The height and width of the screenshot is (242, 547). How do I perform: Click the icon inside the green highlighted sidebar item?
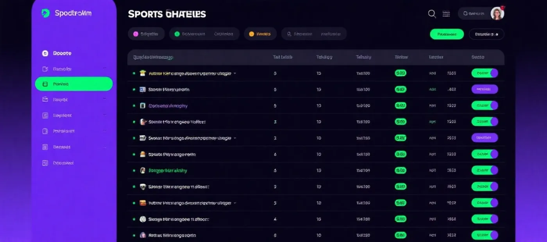point(45,84)
